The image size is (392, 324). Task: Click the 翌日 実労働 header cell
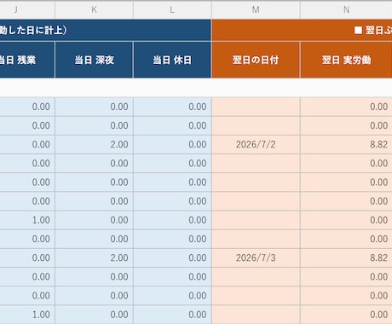pos(346,60)
